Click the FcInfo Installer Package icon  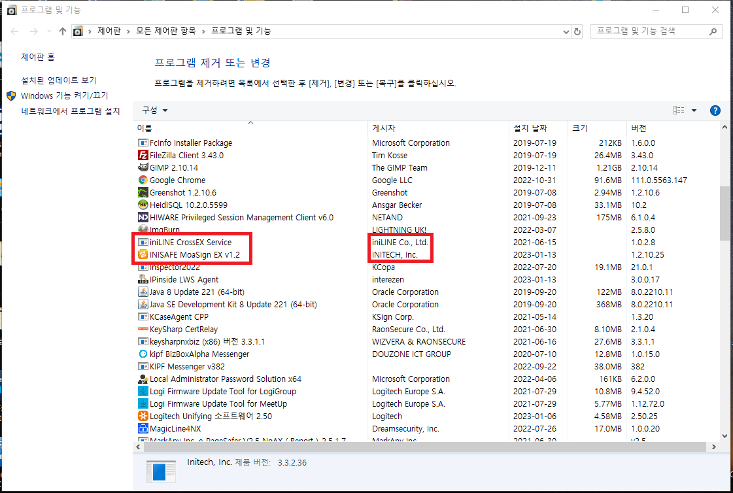click(x=143, y=143)
